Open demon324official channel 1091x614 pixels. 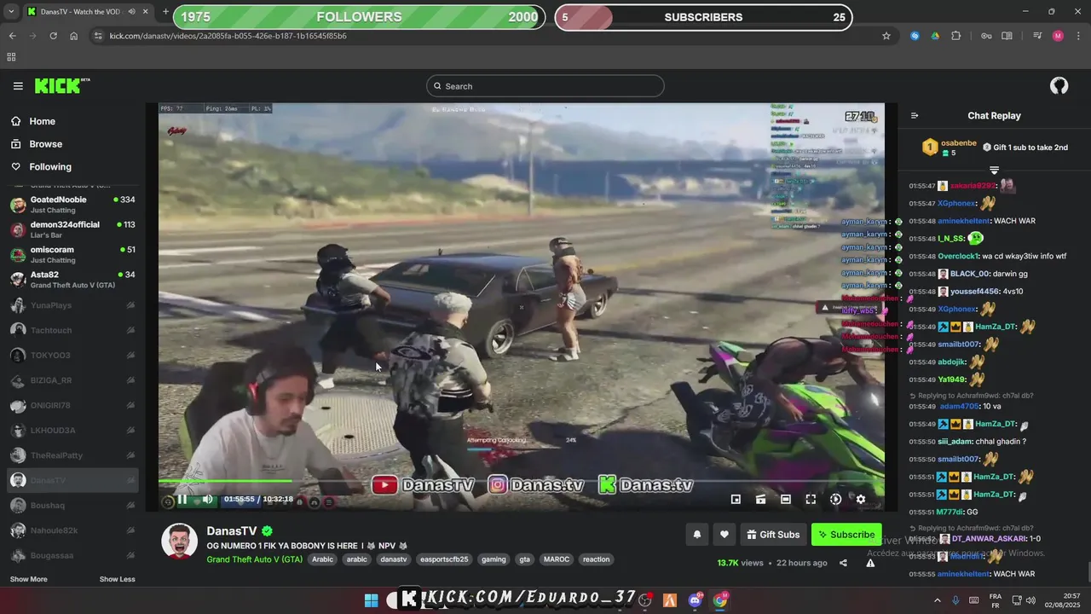point(72,229)
